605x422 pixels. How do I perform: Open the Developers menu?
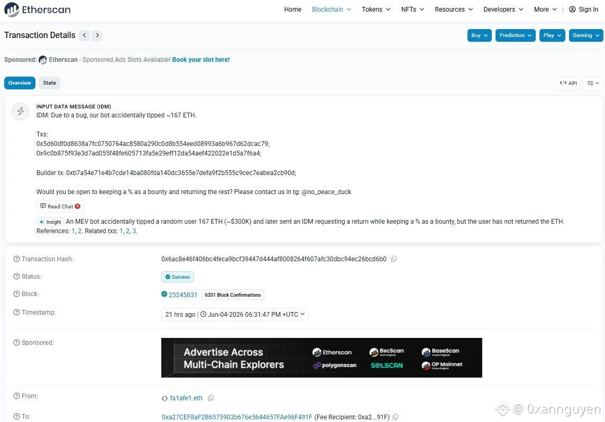click(503, 10)
